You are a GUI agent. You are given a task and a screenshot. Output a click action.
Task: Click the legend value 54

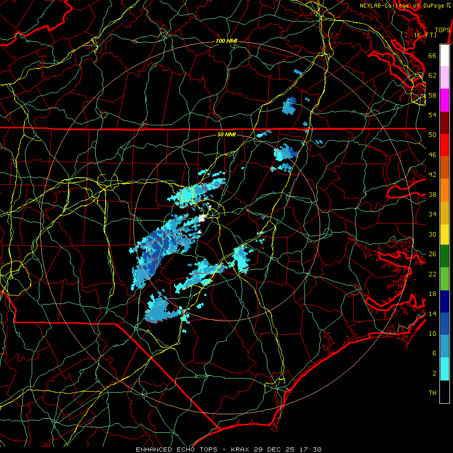point(432,115)
